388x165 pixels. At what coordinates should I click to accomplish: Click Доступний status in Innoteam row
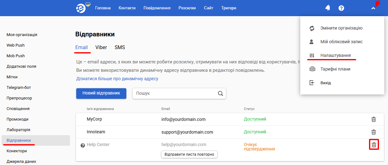click(255, 132)
